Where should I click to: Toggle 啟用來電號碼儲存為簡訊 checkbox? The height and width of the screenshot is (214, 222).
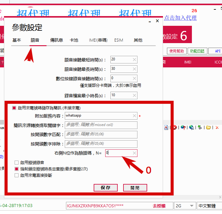14,108
